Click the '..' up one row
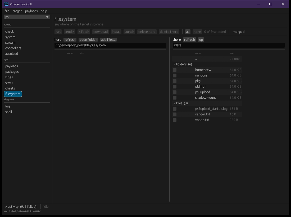291x217 pixels. click(207, 59)
